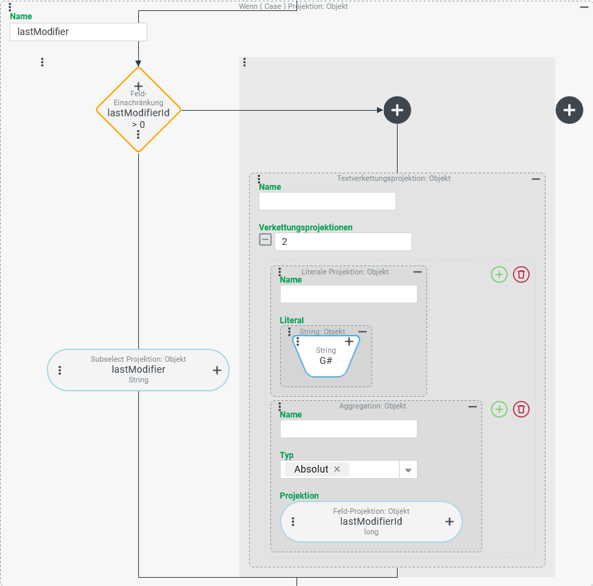Click the plus on Feld-Projektion lastModifierId
Screen dimensions: 593x586
click(450, 521)
